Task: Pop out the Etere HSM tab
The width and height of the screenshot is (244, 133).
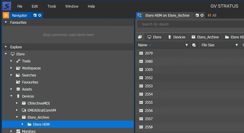Action: pos(197,15)
